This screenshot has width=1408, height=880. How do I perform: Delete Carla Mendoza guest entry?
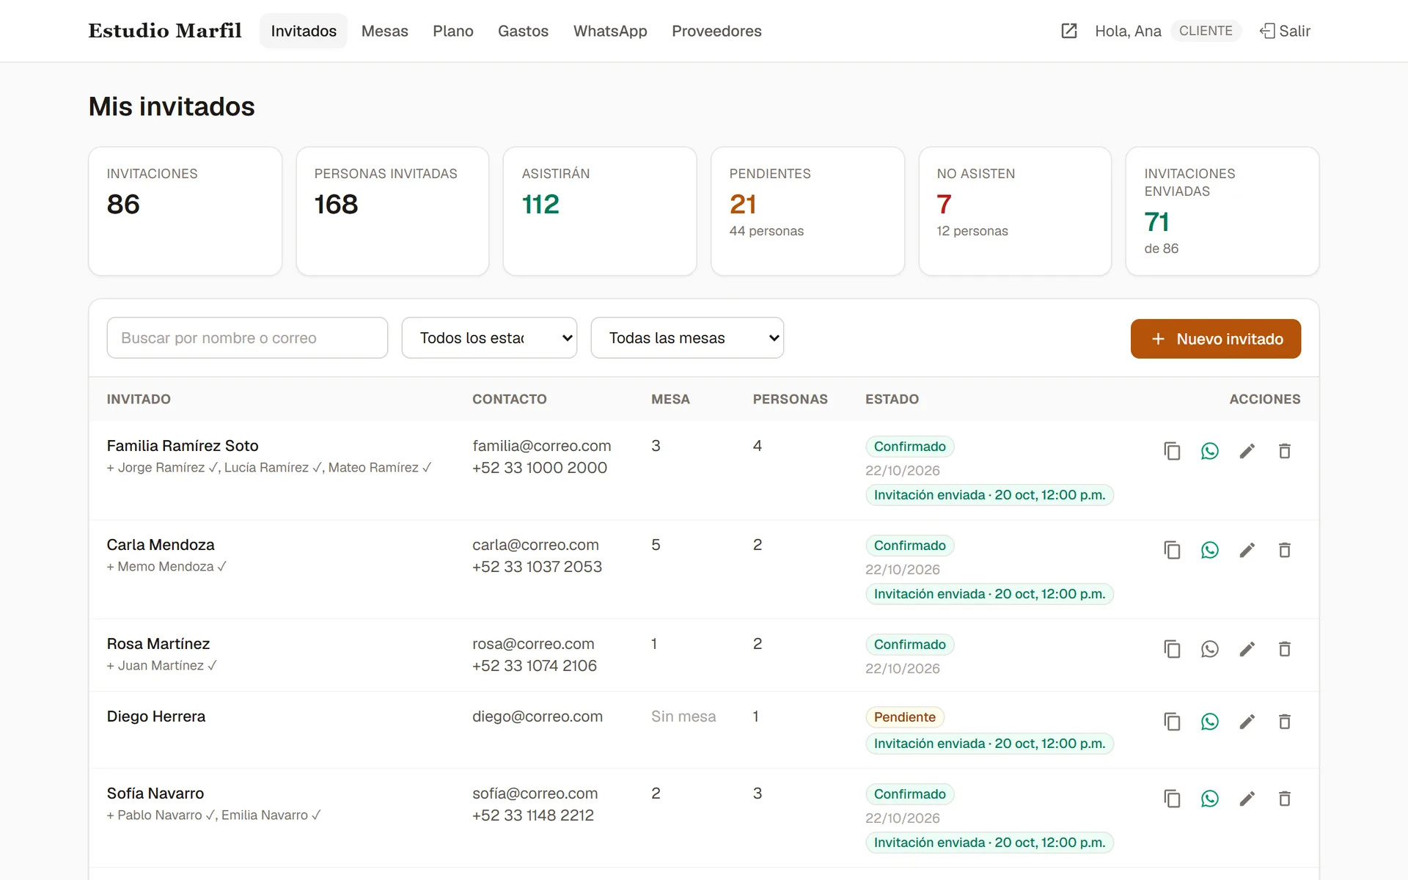point(1284,550)
